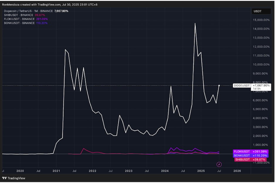
Task: Click the 7,667.90% value in the legend
Action: tap(61, 11)
